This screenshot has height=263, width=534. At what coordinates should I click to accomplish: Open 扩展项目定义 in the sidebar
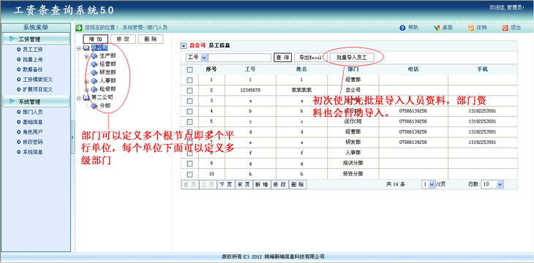click(37, 89)
